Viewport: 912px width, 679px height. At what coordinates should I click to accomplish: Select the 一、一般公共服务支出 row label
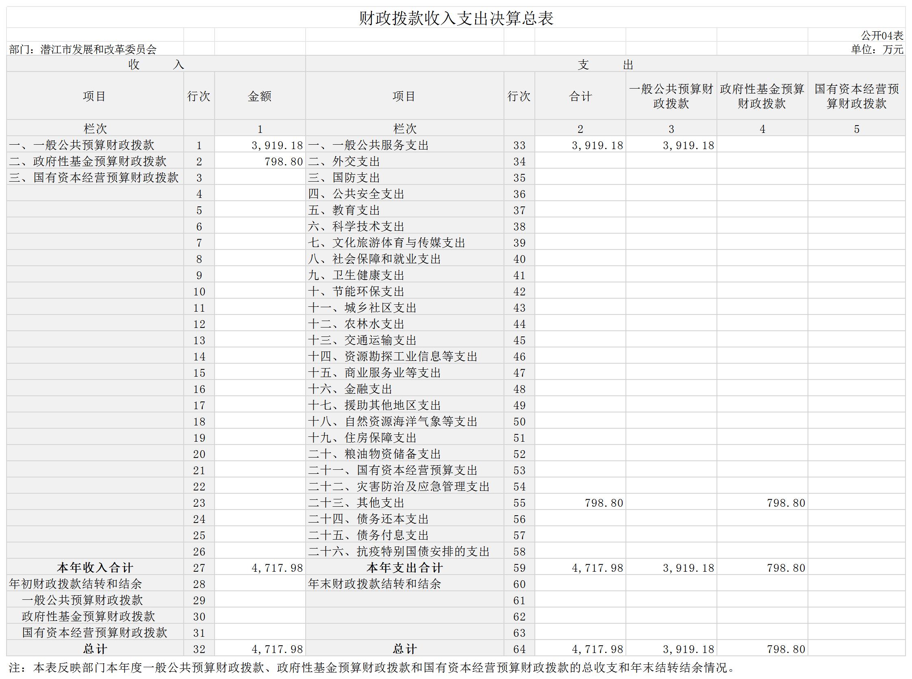point(368,145)
